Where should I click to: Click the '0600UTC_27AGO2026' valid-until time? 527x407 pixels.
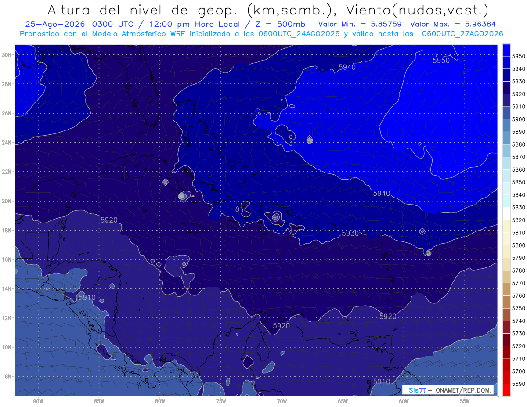tap(462, 34)
